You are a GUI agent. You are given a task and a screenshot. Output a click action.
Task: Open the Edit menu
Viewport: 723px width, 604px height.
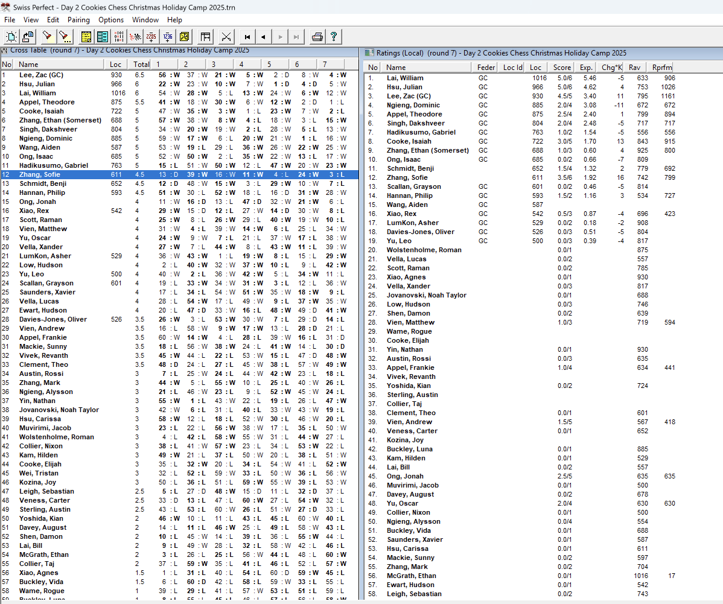coord(53,20)
